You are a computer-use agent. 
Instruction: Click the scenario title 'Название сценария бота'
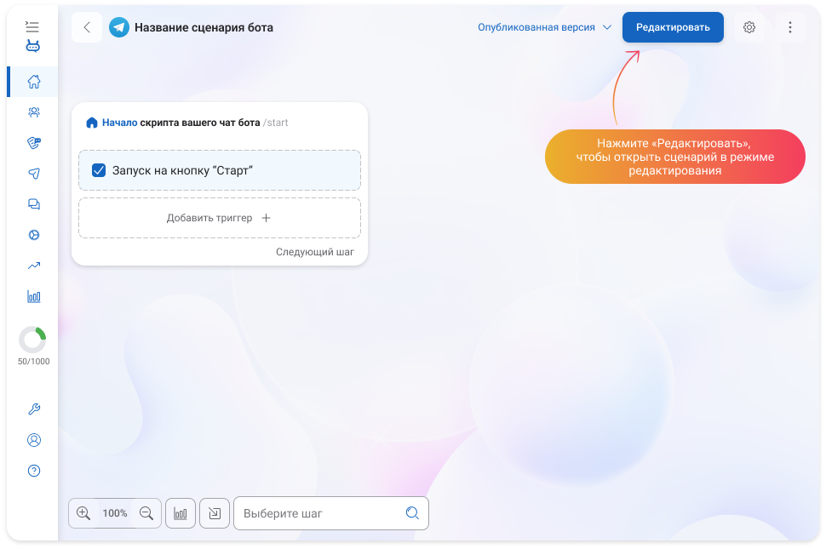click(x=204, y=27)
